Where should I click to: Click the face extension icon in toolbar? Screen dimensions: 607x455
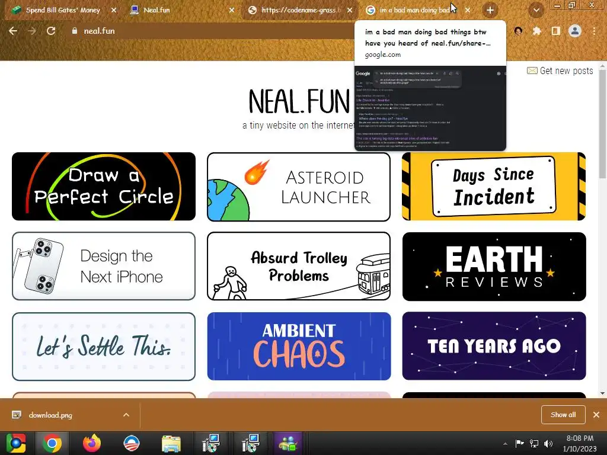[518, 31]
